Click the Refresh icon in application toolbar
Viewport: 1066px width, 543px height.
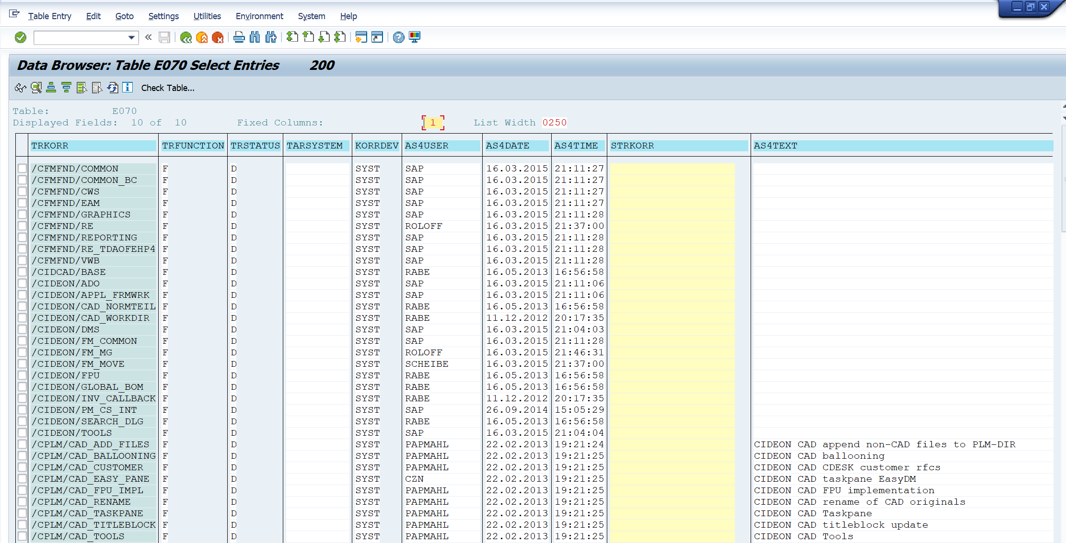pos(112,88)
